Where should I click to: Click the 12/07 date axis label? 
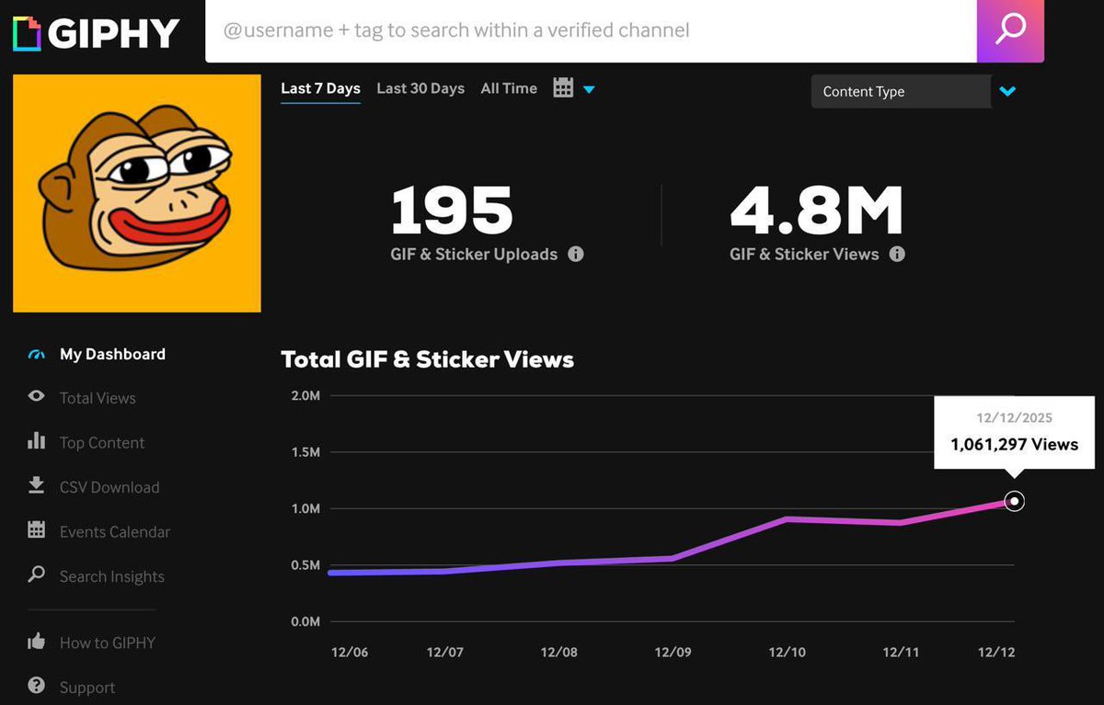(445, 653)
